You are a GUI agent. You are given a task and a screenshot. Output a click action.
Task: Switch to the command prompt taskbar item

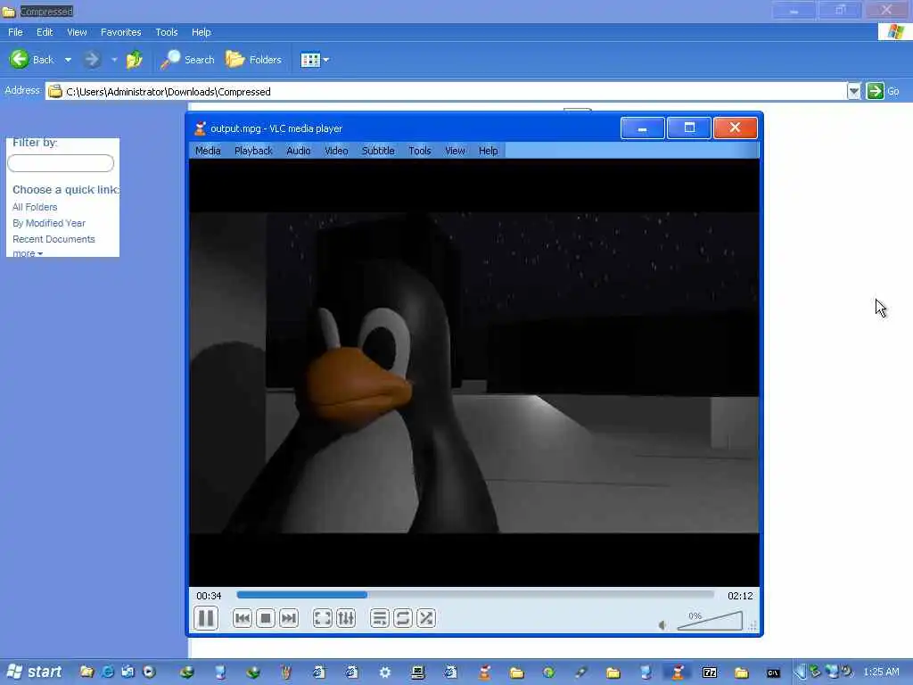773,673
